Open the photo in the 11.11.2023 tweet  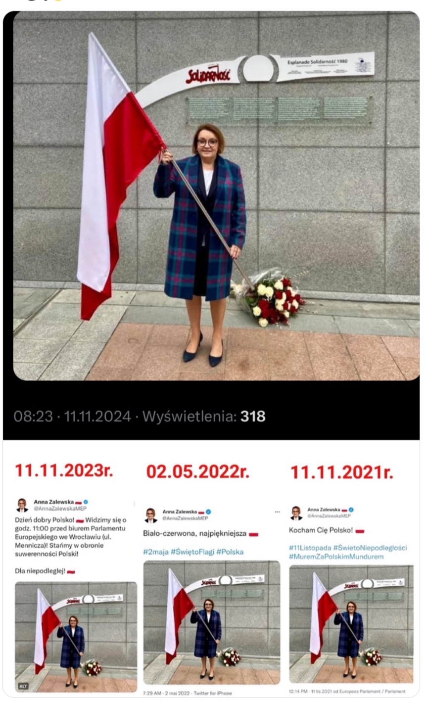click(76, 637)
